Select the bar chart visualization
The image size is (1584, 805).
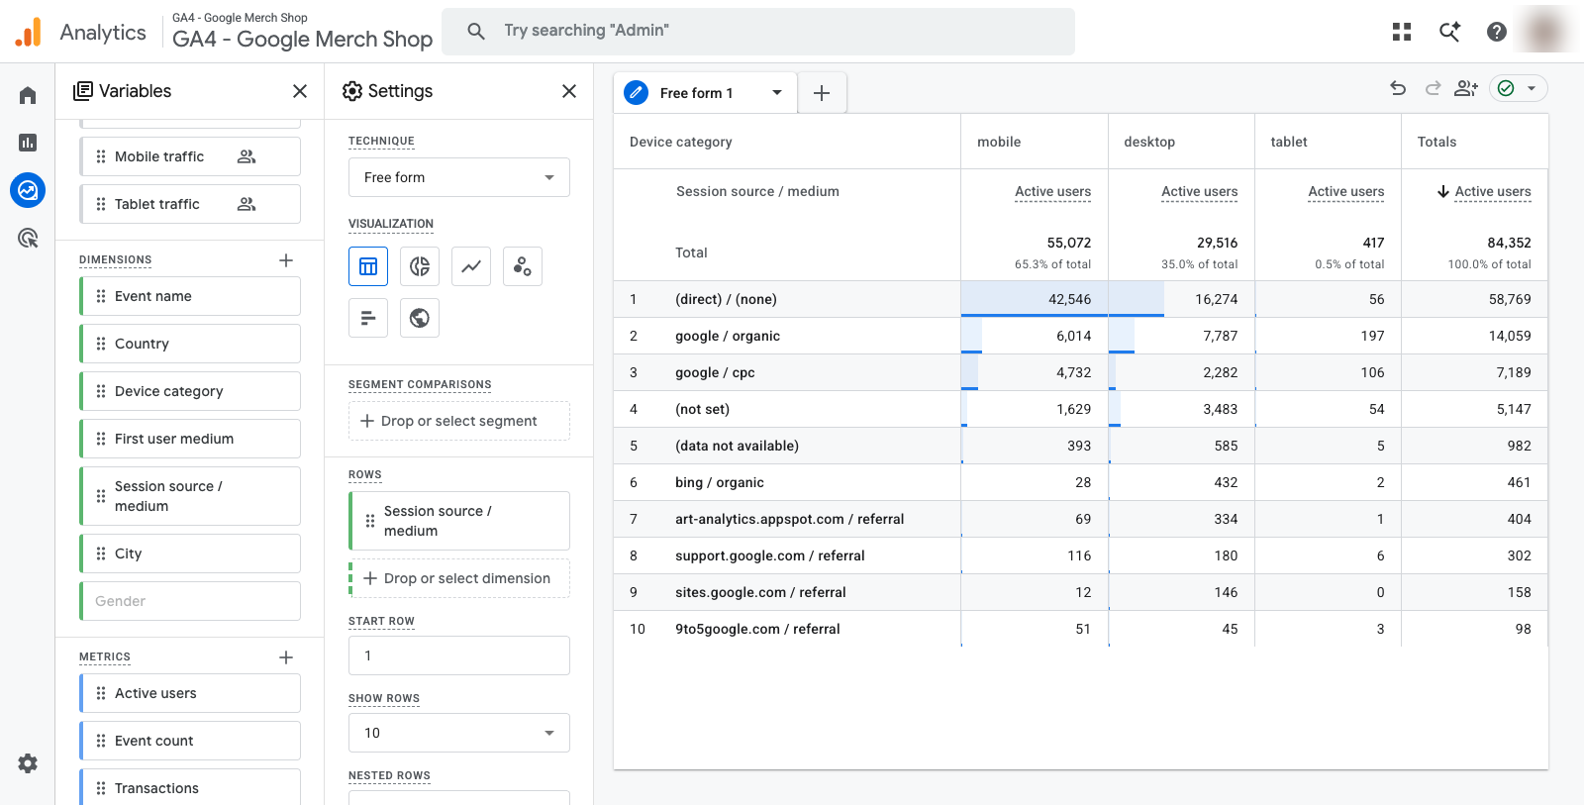pyautogui.click(x=368, y=318)
